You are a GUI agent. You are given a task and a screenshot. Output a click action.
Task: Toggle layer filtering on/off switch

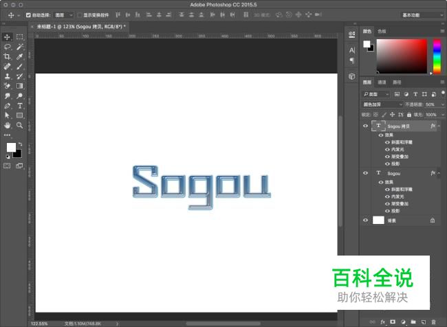tap(443, 93)
